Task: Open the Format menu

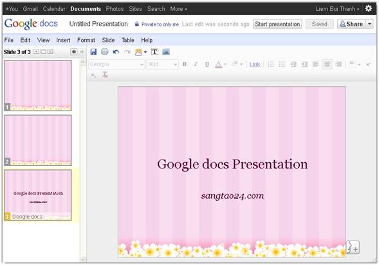Action: [x=86, y=40]
